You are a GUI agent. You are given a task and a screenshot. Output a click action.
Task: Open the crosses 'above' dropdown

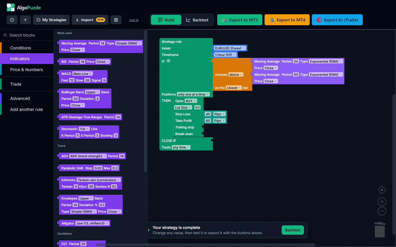coord(236,74)
